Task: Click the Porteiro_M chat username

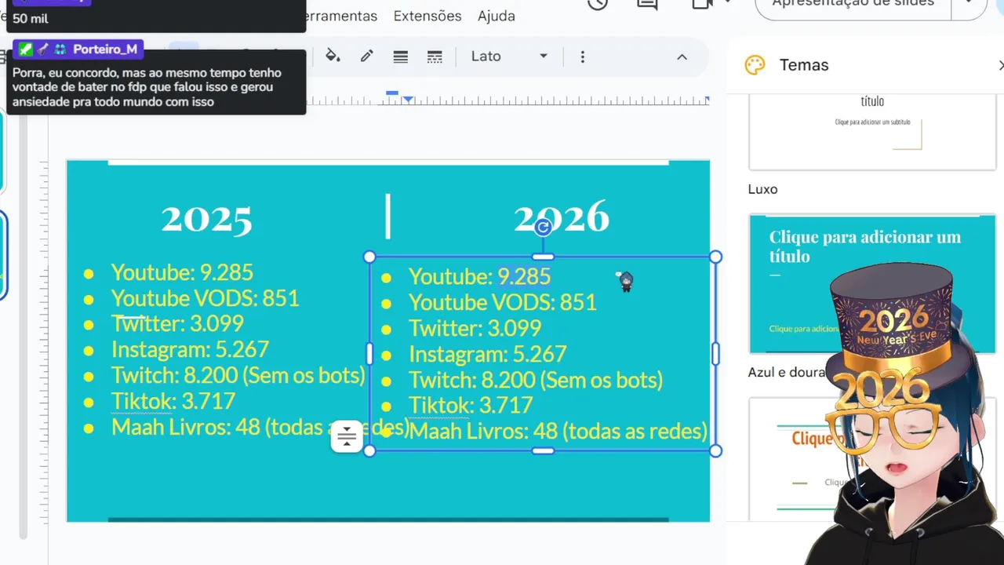Action: pos(105,49)
